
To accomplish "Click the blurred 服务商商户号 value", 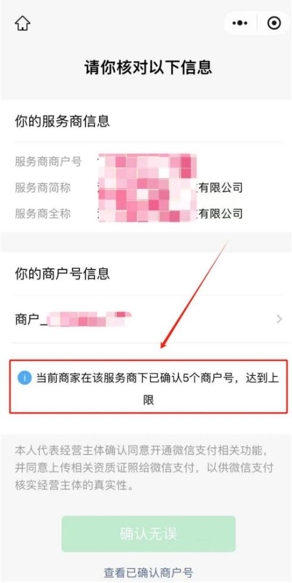I will (147, 162).
